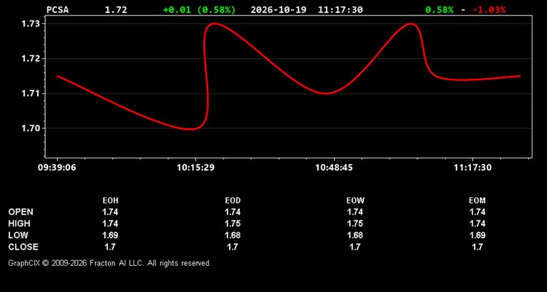This screenshot has height=292, width=547.
Task: Click the OPEN row label
Action: [21, 212]
